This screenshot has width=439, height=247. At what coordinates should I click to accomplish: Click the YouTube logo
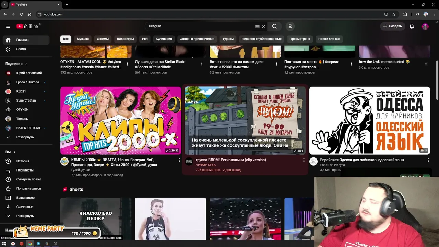pyautogui.click(x=27, y=26)
